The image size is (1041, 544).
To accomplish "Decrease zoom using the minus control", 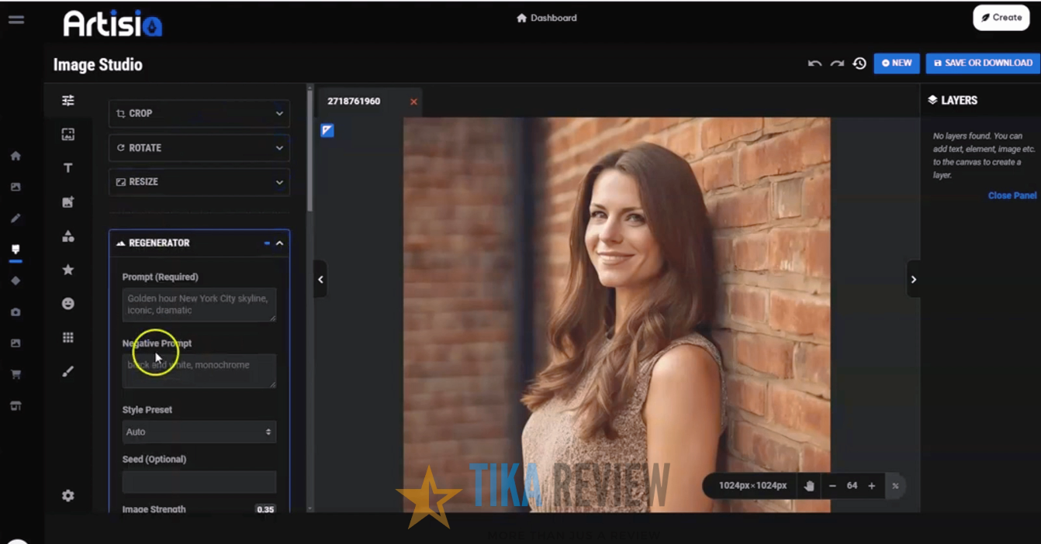I will click(832, 486).
